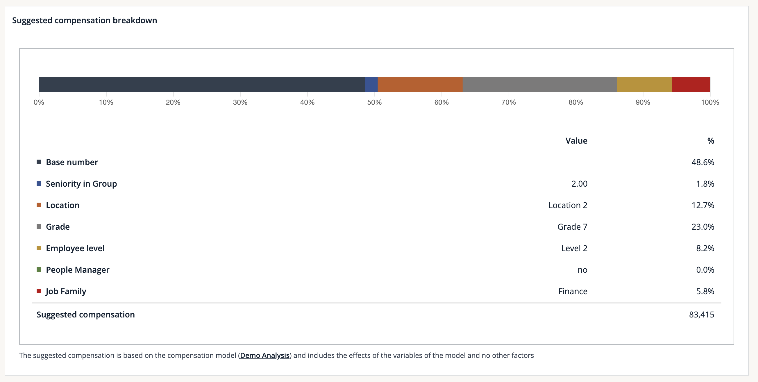Select the gold Employee level bar segment
The width and height of the screenshot is (758, 382).
(644, 85)
